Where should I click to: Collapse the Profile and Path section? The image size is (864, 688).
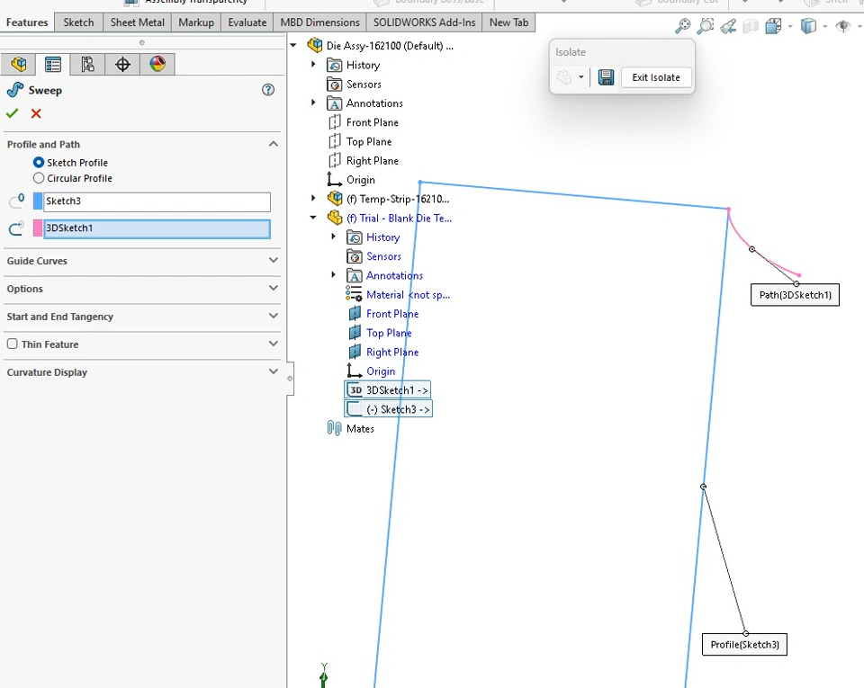pyautogui.click(x=274, y=144)
